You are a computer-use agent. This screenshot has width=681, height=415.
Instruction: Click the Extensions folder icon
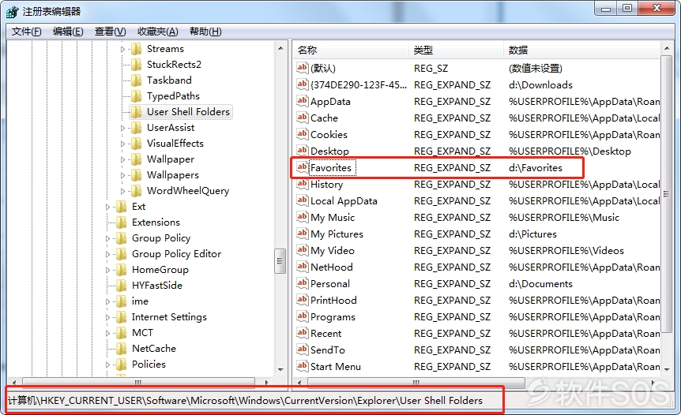[122, 222]
